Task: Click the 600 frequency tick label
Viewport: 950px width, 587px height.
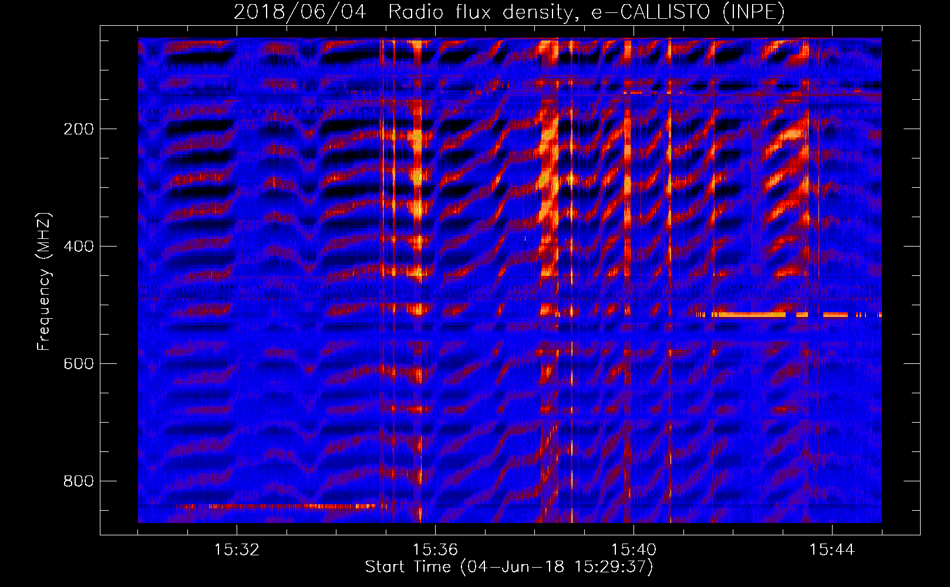Action: (x=78, y=364)
